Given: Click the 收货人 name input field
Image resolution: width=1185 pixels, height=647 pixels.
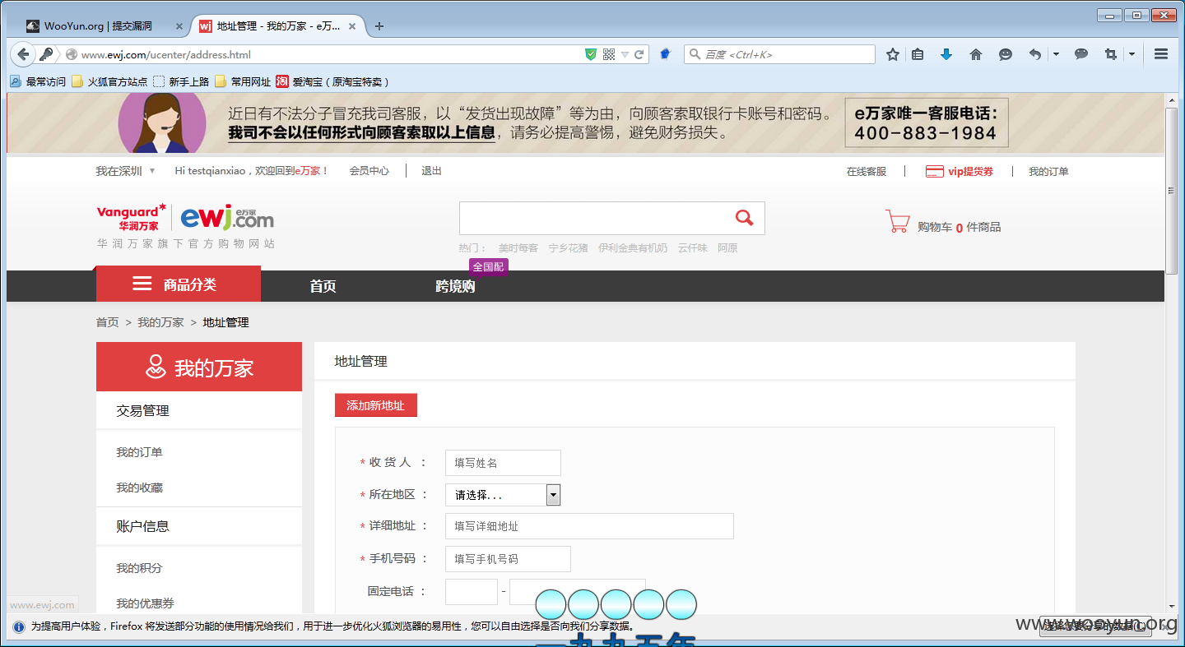Looking at the screenshot, I should pyautogui.click(x=503, y=463).
